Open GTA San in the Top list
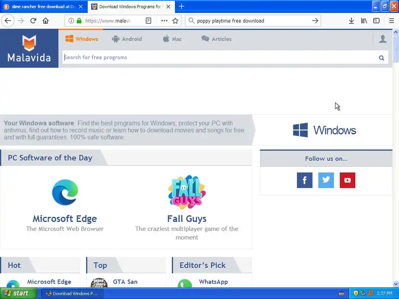Viewport: 399px width, 299px height. pyautogui.click(x=125, y=282)
